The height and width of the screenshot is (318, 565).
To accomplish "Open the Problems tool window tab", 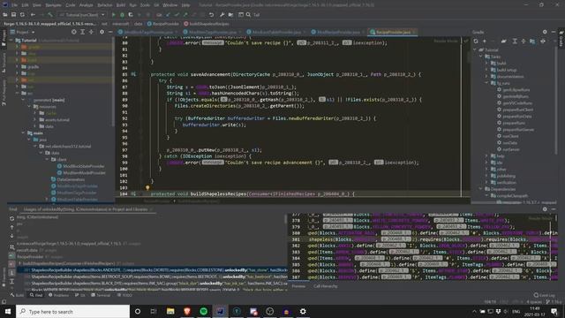I will 58,295.
